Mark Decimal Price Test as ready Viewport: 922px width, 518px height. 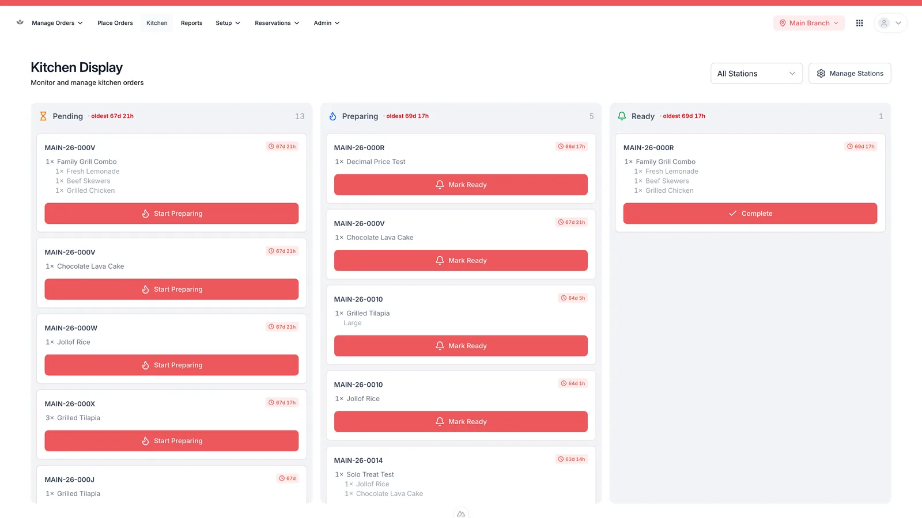[x=461, y=185]
